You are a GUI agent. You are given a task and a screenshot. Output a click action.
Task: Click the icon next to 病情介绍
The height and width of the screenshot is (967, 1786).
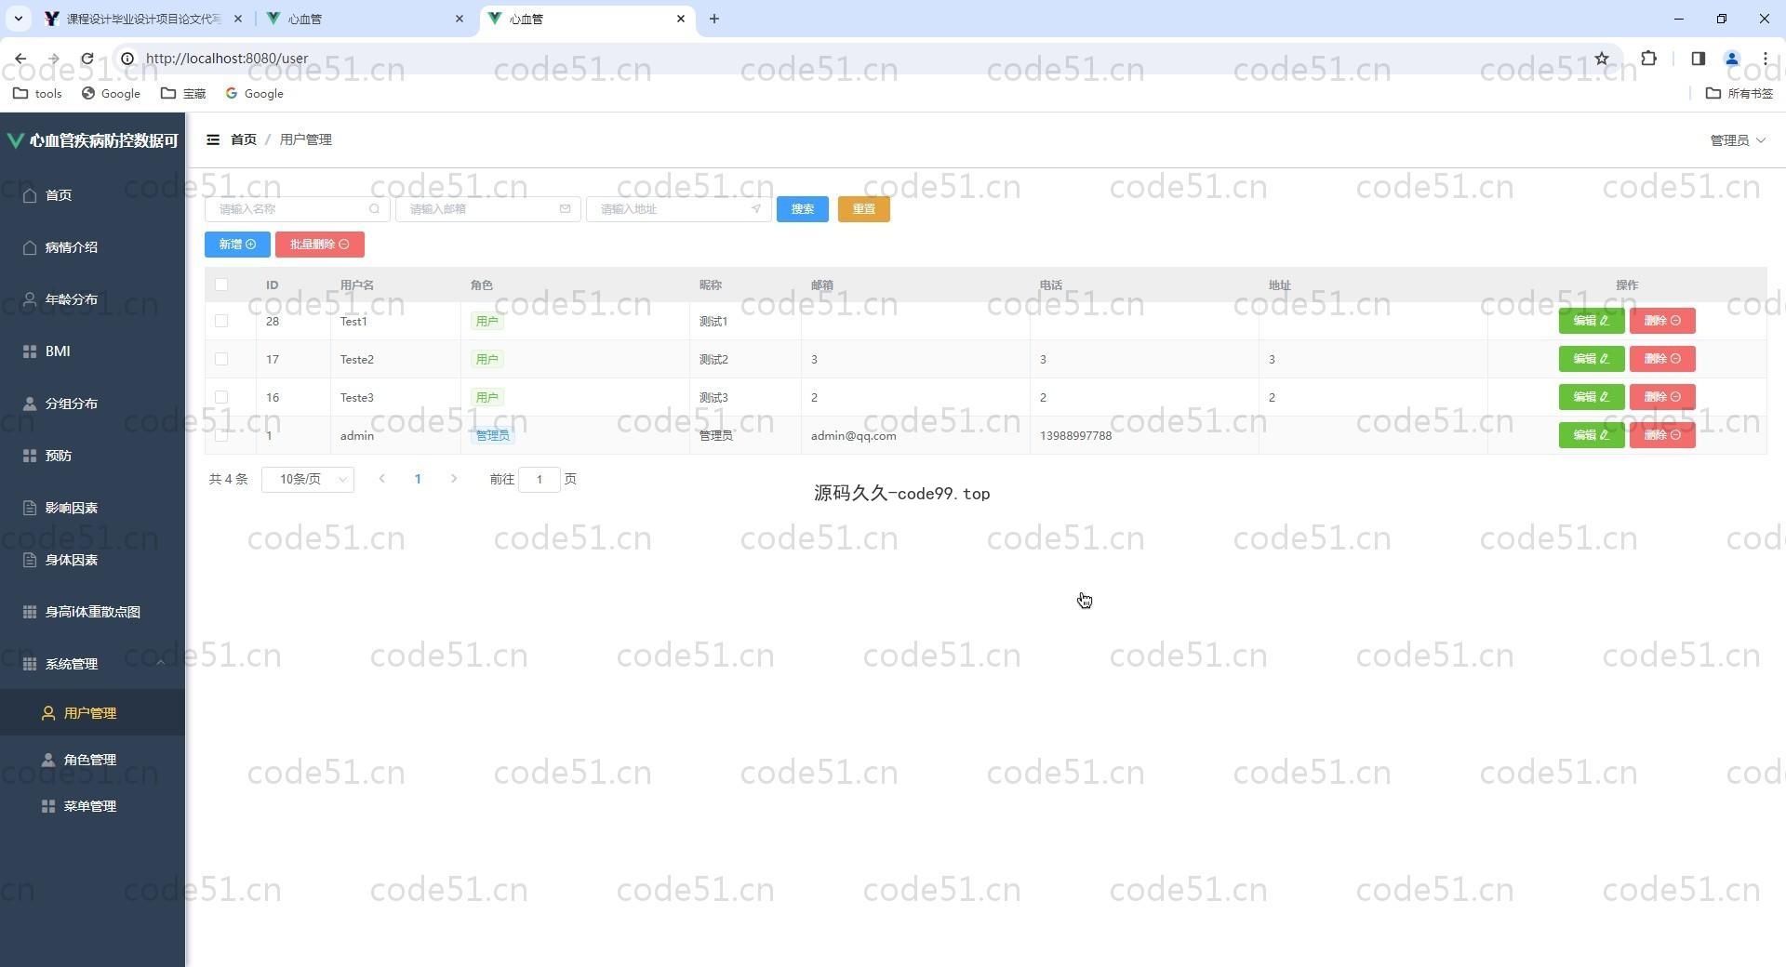(30, 247)
